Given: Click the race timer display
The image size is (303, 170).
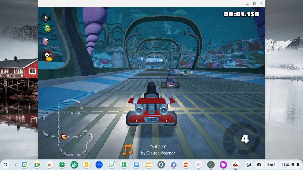Looking at the screenshot, I should 241,14.
